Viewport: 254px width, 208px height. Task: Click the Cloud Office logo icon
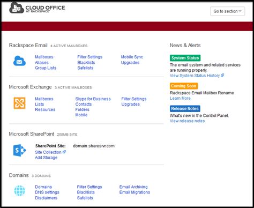pos(17,8)
